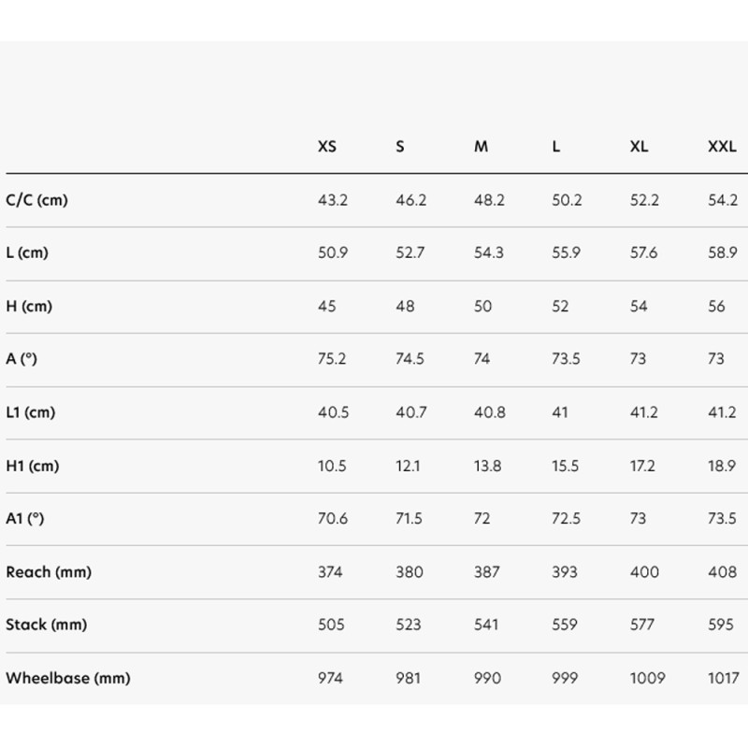Click the 12.1 H1 value for S
748x748 pixels.
tap(409, 466)
